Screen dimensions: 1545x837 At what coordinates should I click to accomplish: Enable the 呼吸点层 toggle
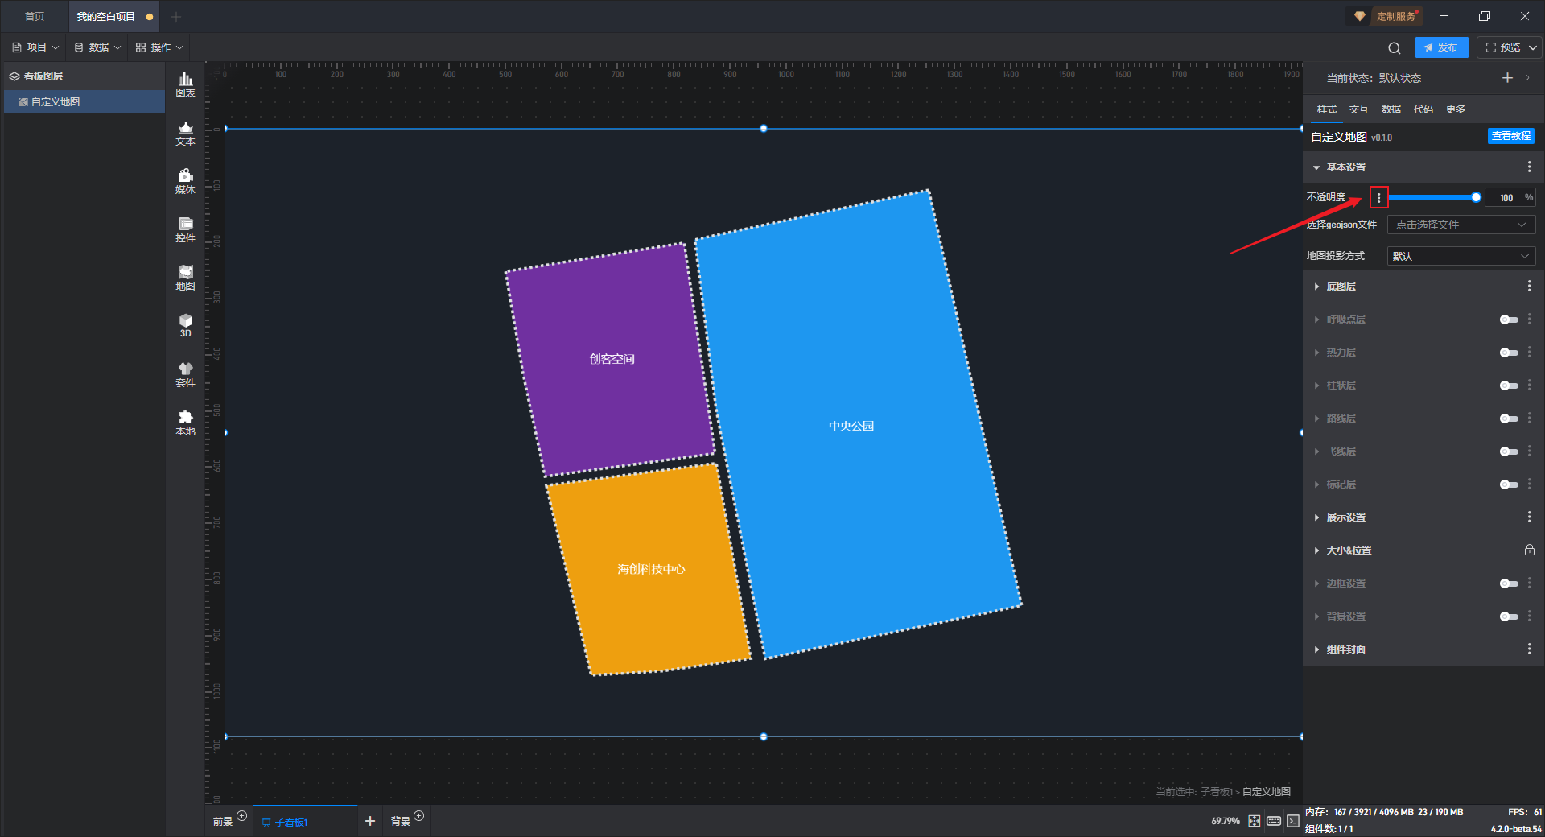click(x=1509, y=320)
